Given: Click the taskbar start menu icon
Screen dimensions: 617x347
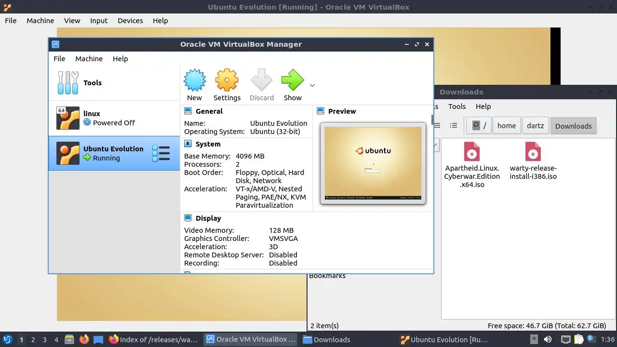Looking at the screenshot, I should 7,339.
